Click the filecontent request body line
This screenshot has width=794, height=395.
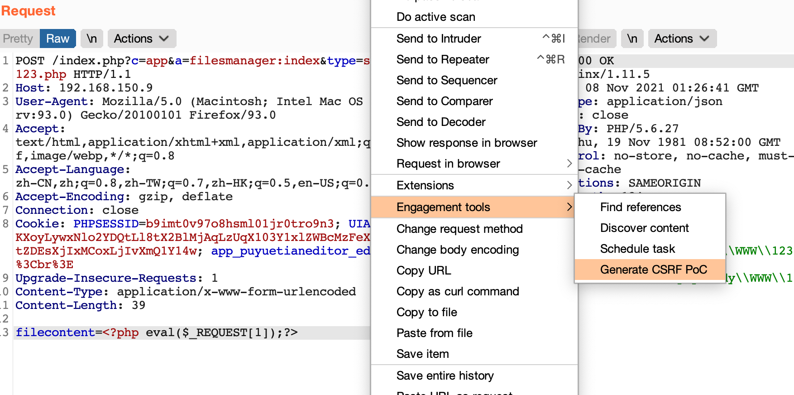click(157, 332)
